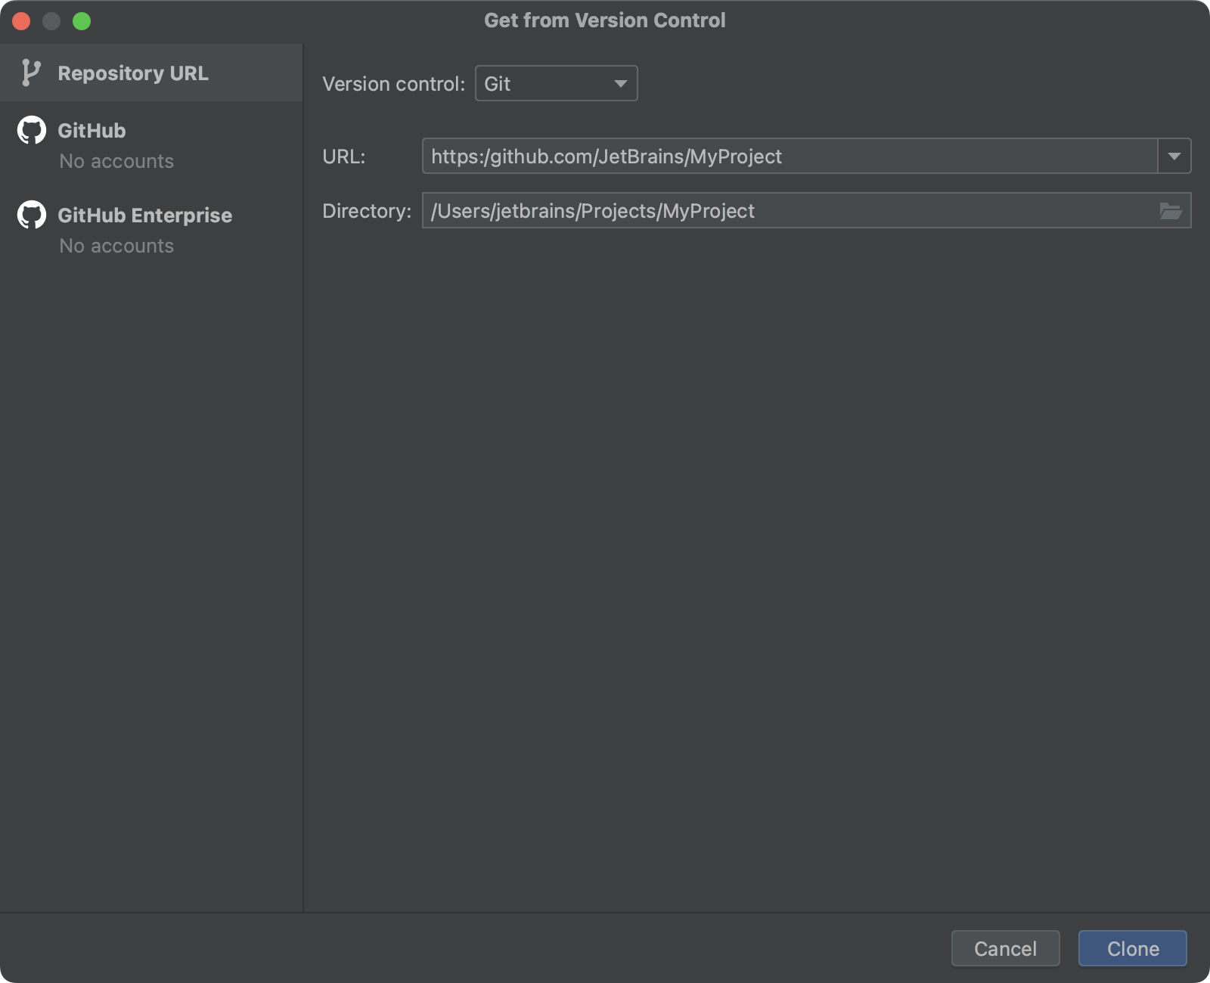Click GitHub Enterprise No accounts label
The width and height of the screenshot is (1210, 983).
click(116, 245)
